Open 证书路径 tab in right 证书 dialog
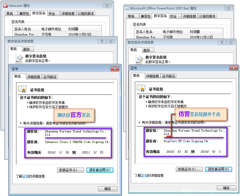 [169, 76]
